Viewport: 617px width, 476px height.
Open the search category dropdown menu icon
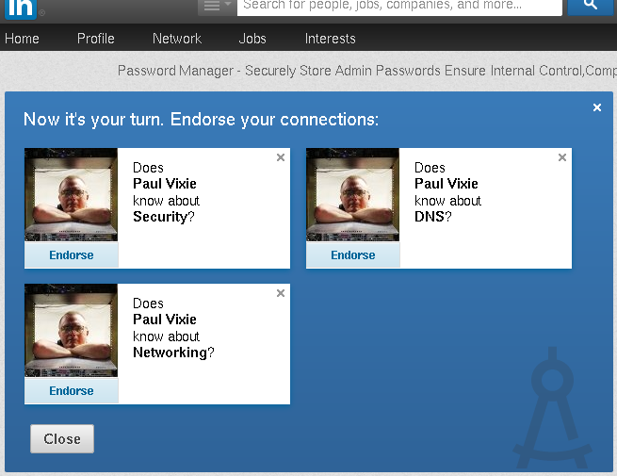coord(217,7)
